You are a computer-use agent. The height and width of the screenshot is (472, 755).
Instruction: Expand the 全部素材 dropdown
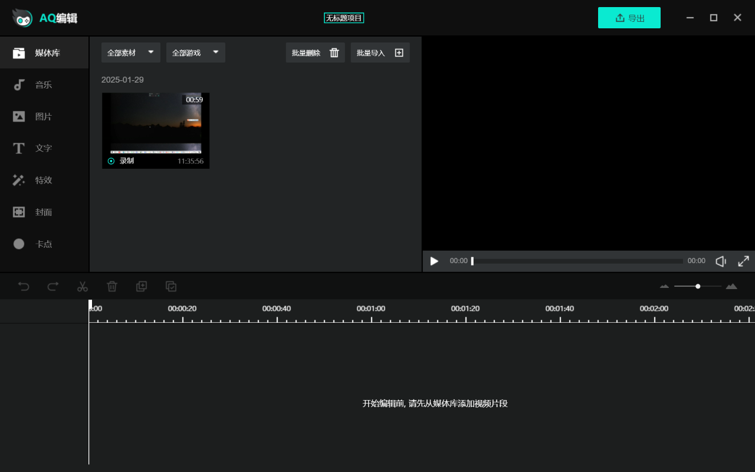pos(130,53)
